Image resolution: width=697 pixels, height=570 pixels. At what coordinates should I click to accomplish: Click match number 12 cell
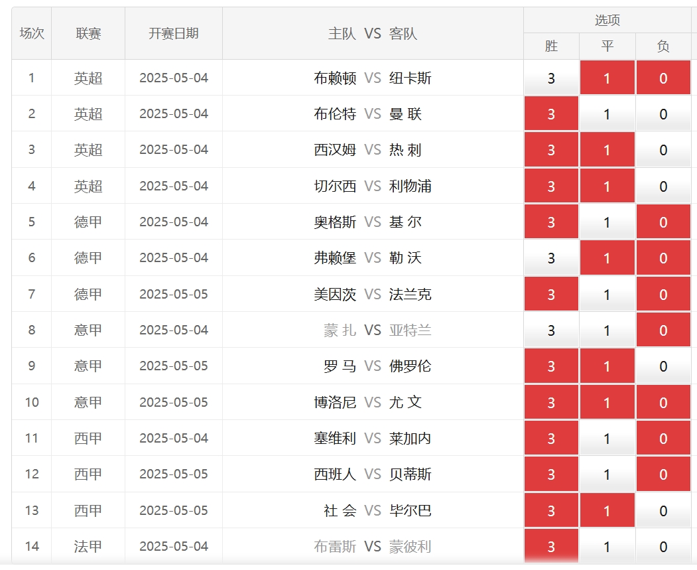pyautogui.click(x=32, y=474)
